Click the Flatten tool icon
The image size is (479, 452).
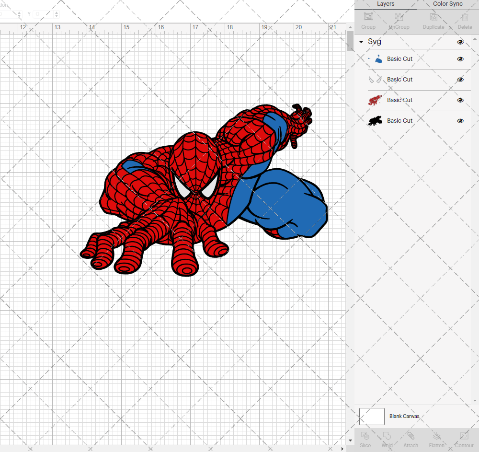click(436, 436)
